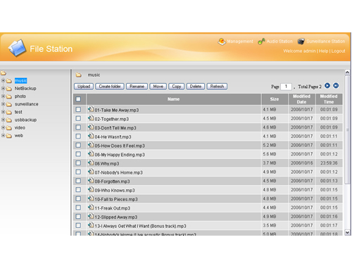Click the Logout link
Viewport: 352px width, 268px height.
pos(338,51)
